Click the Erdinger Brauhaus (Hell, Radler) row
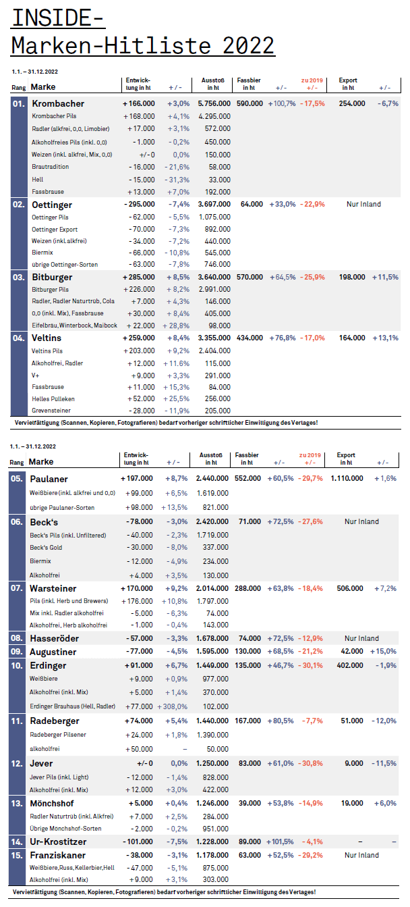Screen dimensions: 410x907 [x=73, y=706]
